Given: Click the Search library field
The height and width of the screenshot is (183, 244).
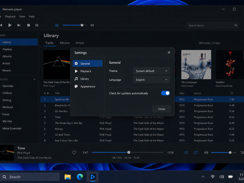Looking at the screenshot, I should click(213, 25).
